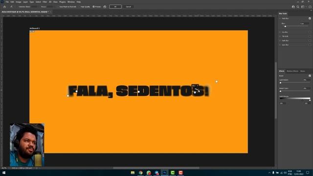Expand the Spin Blur section
313x176 pixels.
tap(280, 45)
